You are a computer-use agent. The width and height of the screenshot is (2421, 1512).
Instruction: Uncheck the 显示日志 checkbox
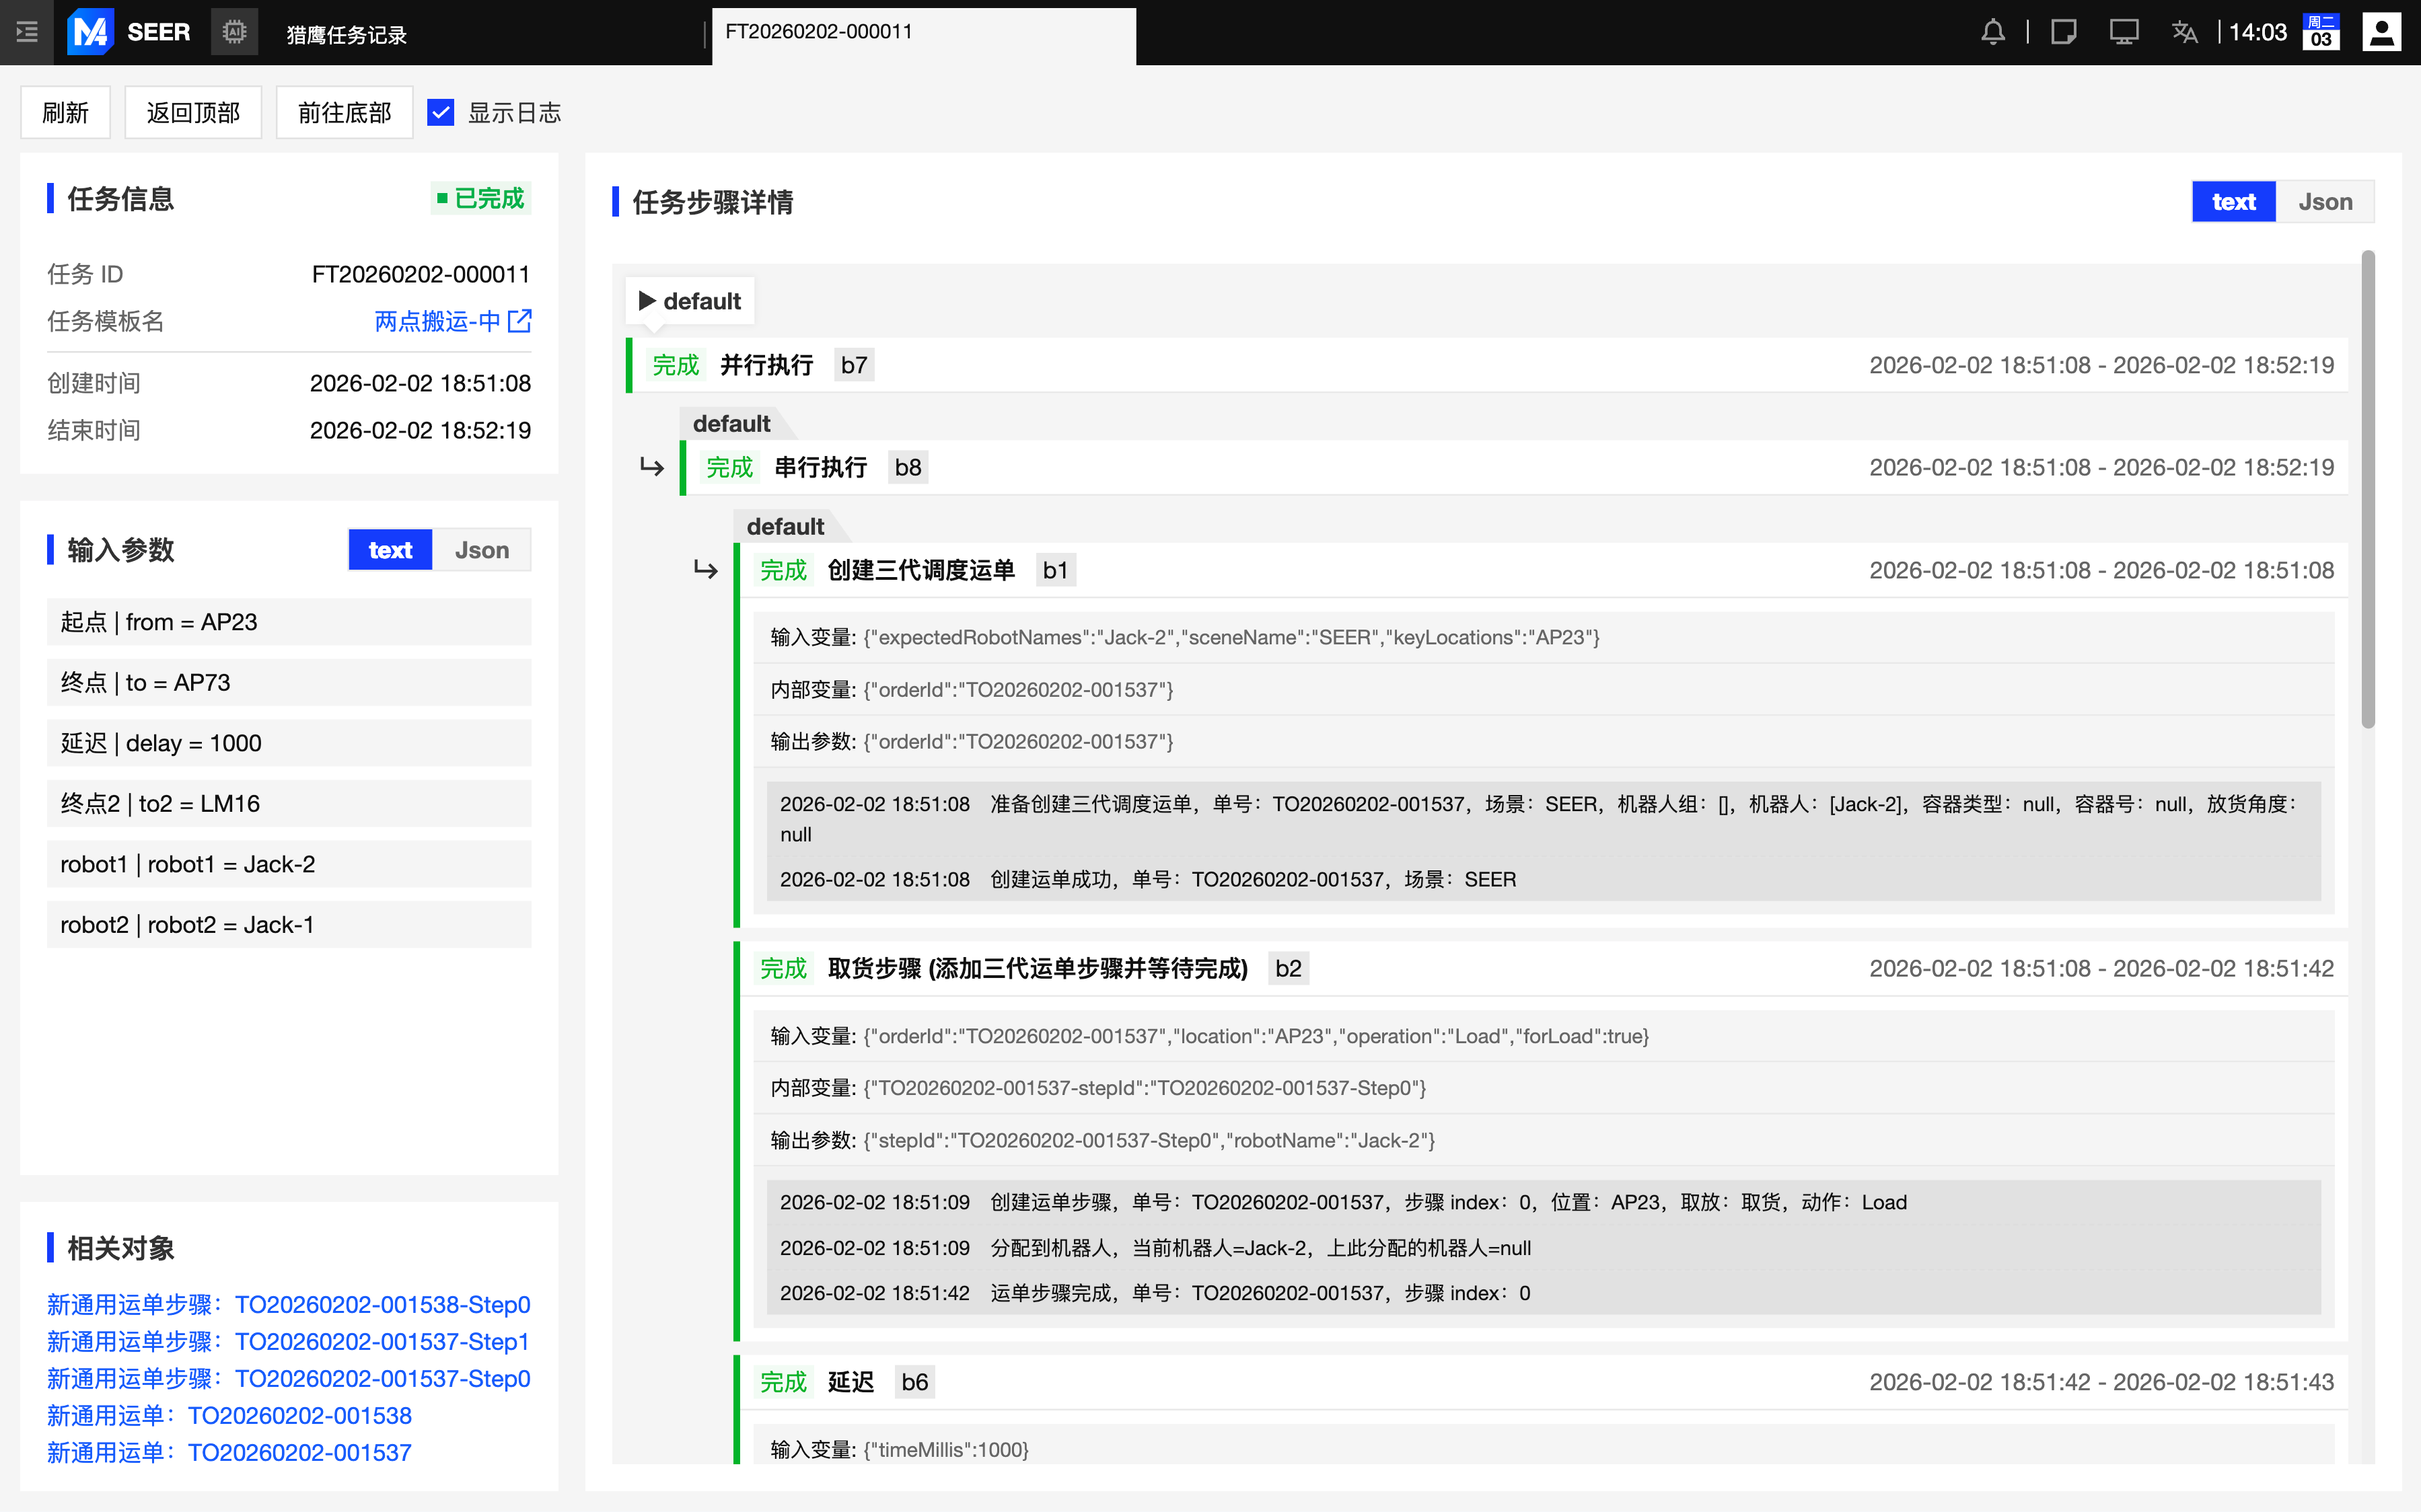[x=440, y=112]
